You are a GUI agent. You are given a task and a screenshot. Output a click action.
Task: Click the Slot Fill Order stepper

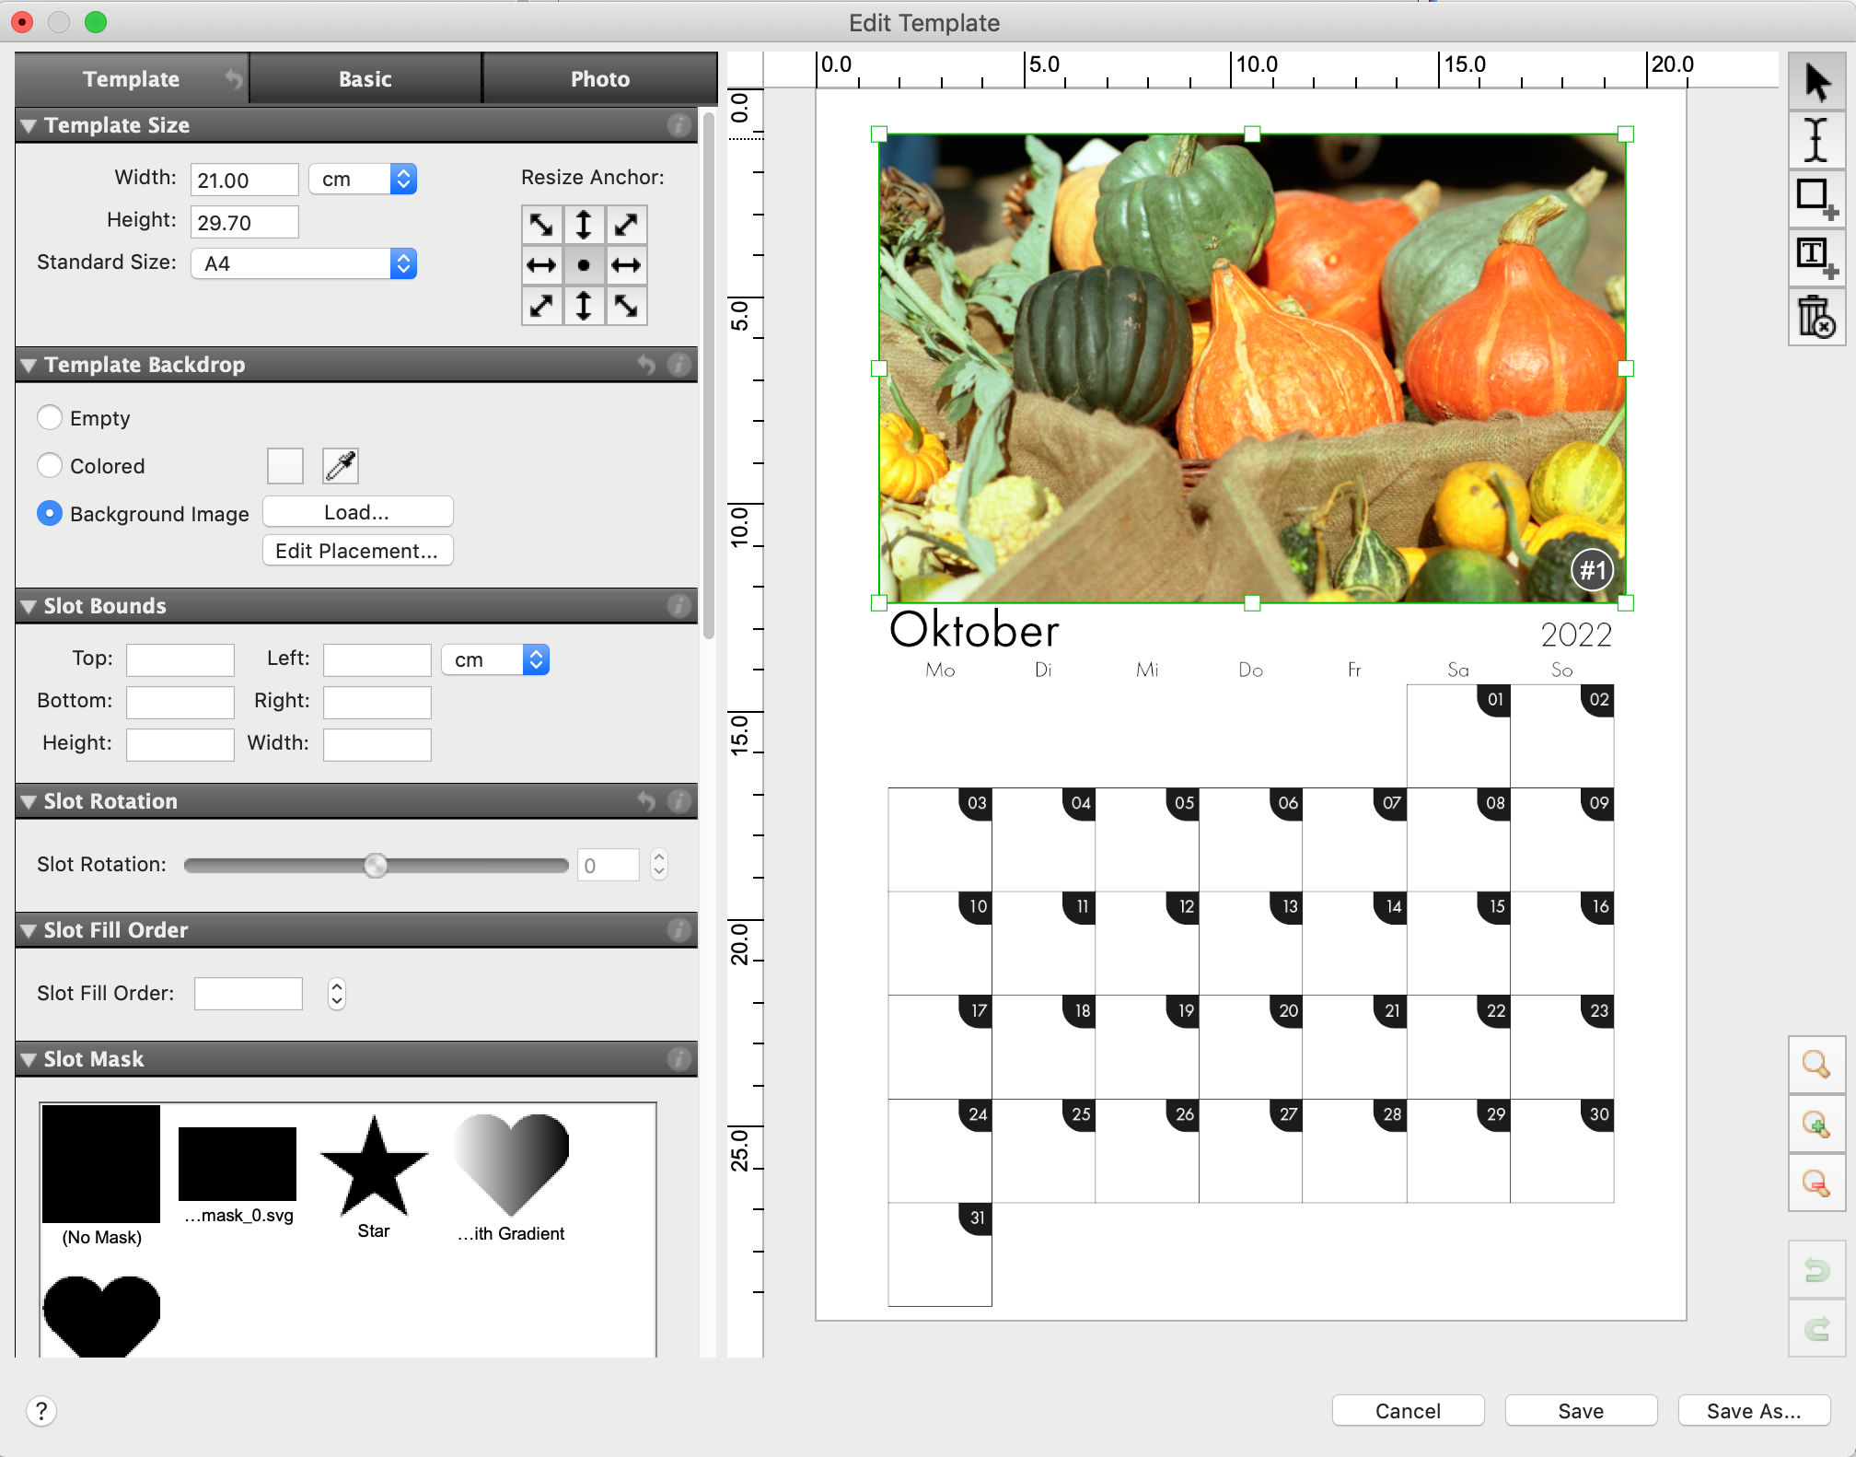click(x=337, y=994)
